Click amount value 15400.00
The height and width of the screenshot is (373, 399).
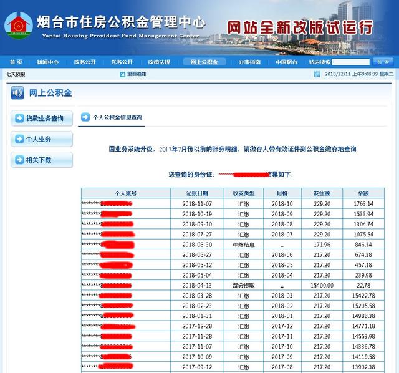pos(322,286)
